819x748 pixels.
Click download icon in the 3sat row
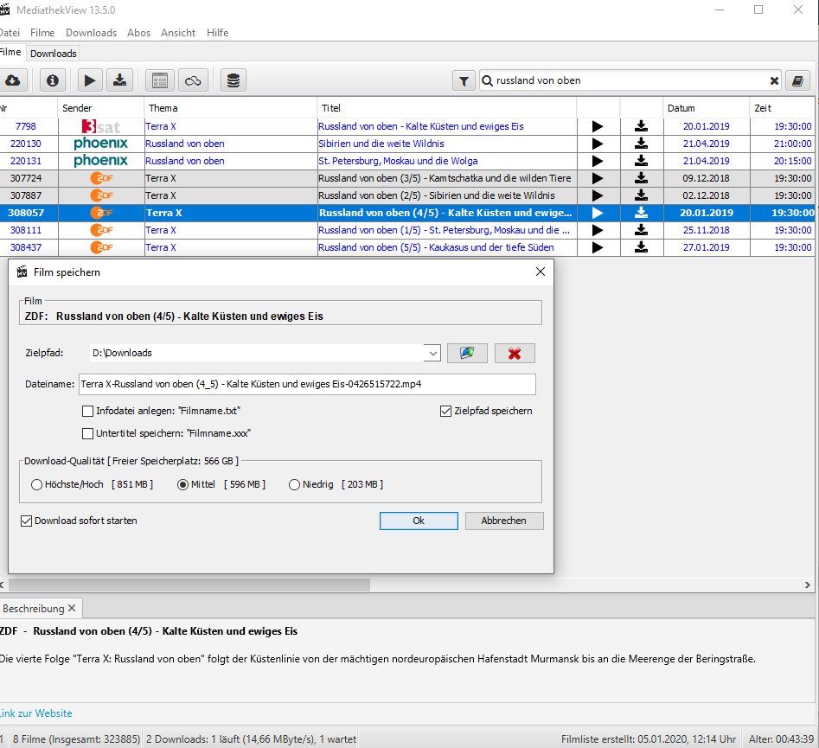click(x=641, y=126)
